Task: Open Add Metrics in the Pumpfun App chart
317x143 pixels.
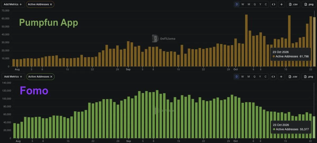Action: tap(13, 4)
